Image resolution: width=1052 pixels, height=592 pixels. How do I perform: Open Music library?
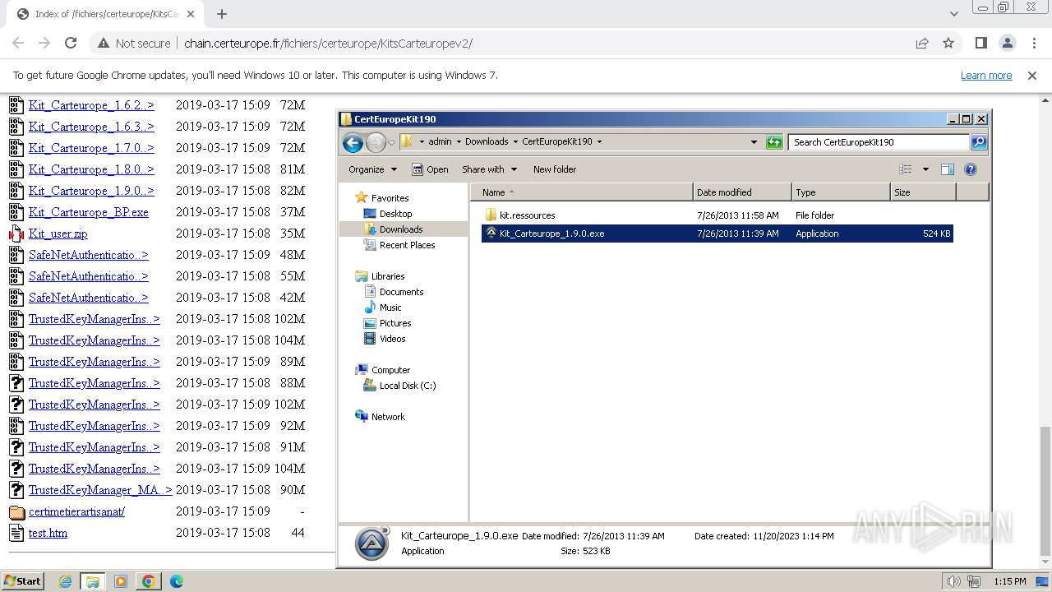[x=390, y=308]
